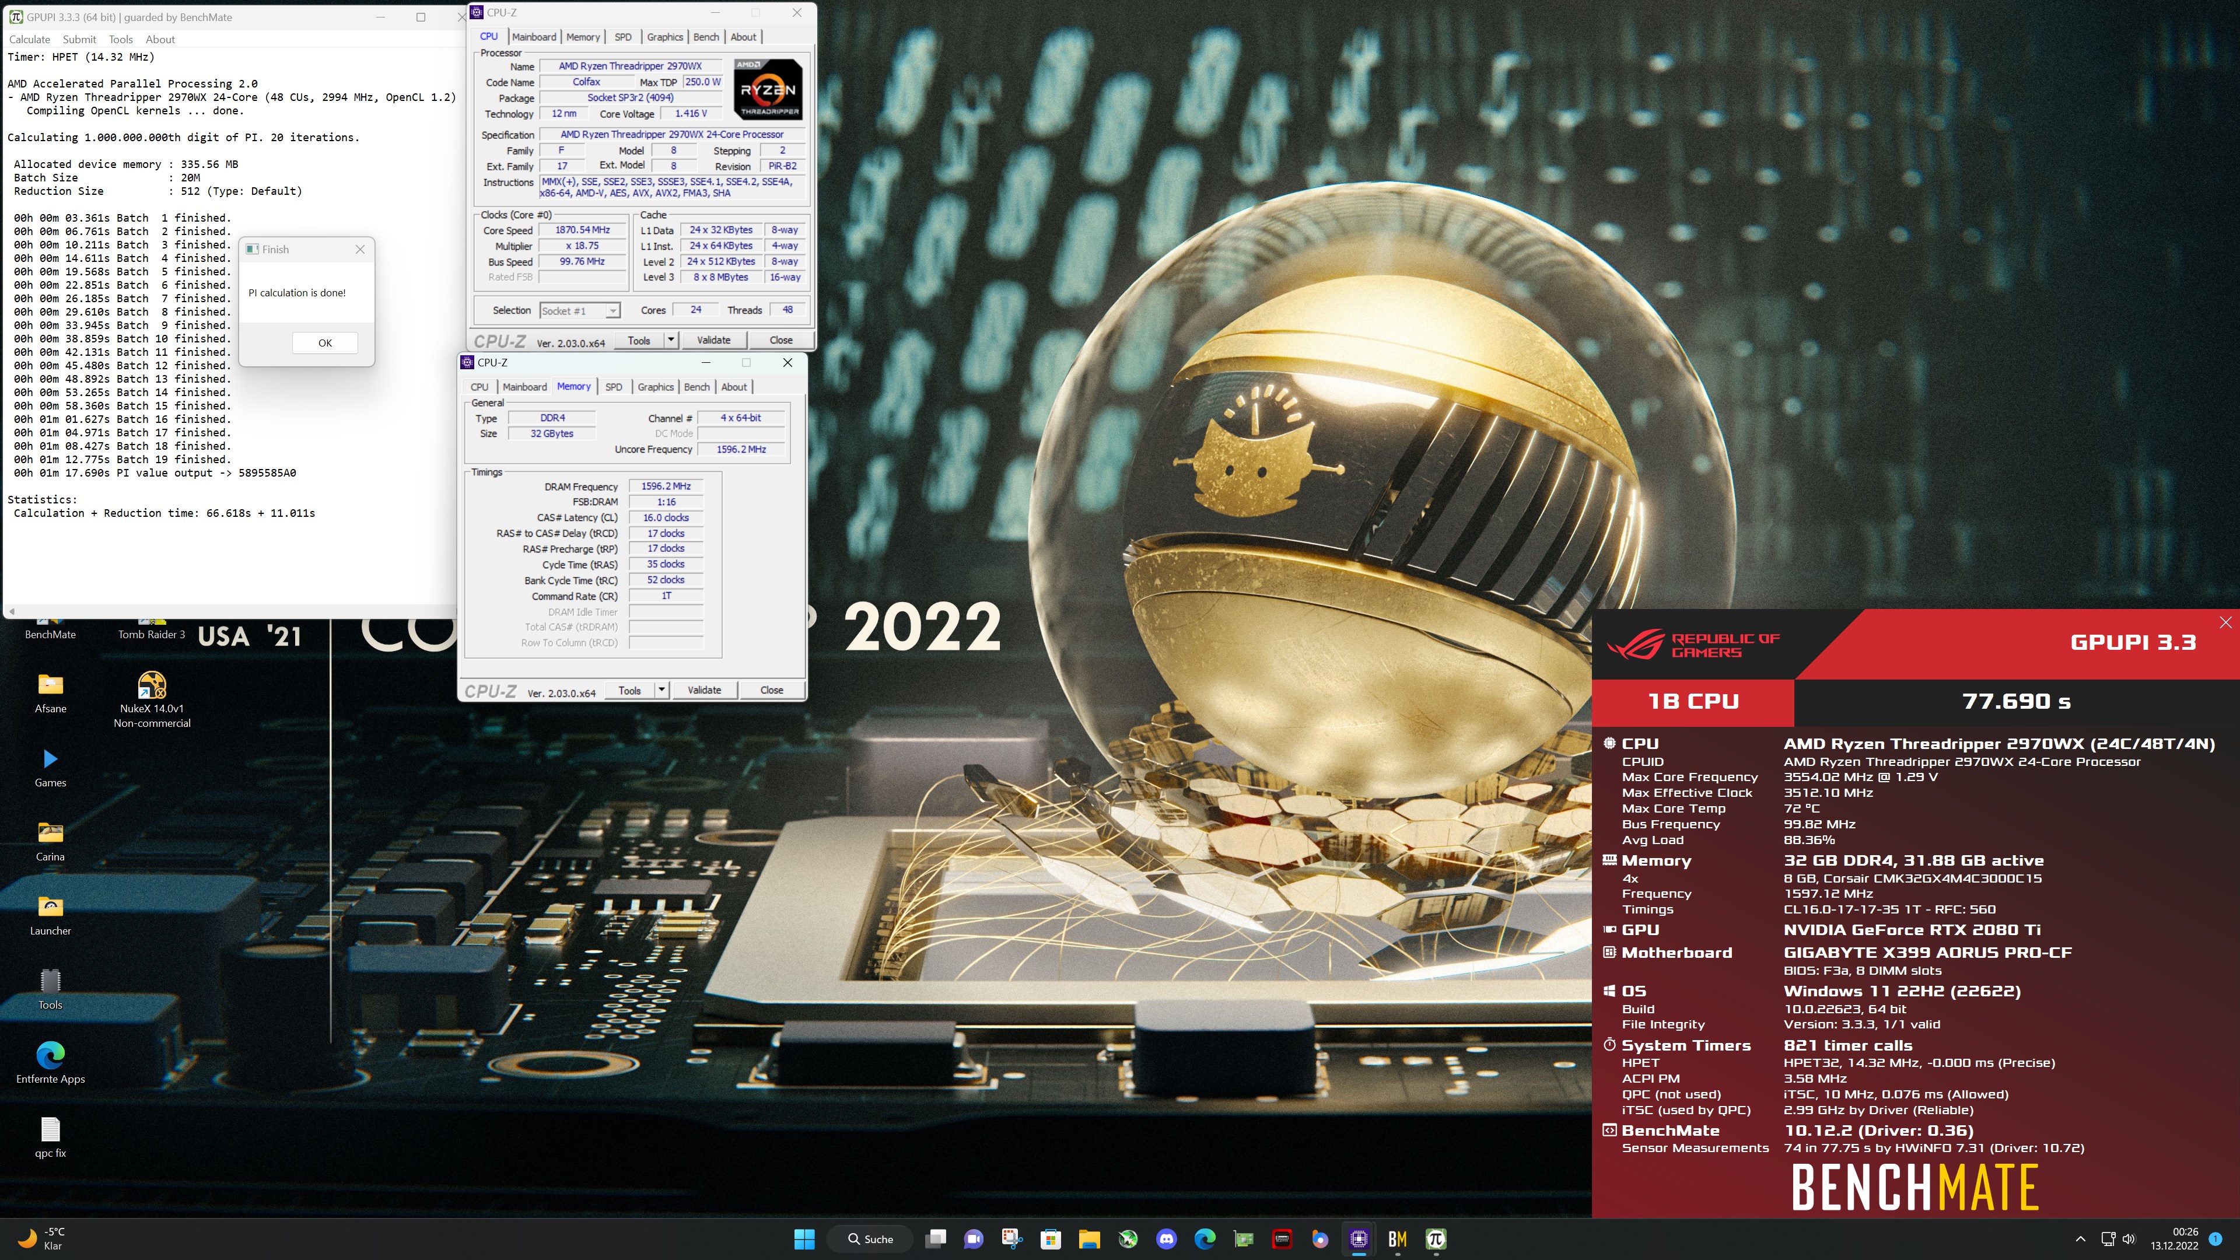Click OK in the Finish dialog
This screenshot has height=1260, width=2240.
coord(325,342)
